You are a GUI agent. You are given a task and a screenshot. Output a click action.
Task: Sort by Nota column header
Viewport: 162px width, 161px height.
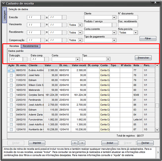[138, 65]
